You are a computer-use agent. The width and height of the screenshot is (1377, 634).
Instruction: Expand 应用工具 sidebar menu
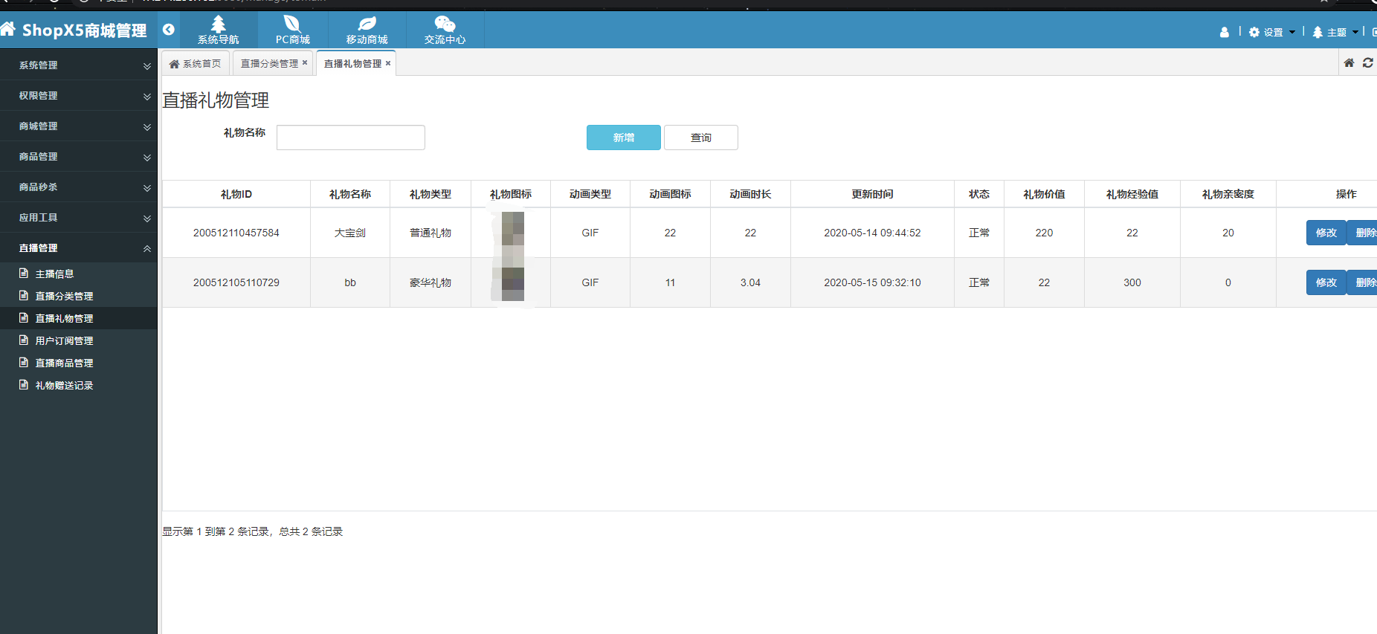point(79,218)
